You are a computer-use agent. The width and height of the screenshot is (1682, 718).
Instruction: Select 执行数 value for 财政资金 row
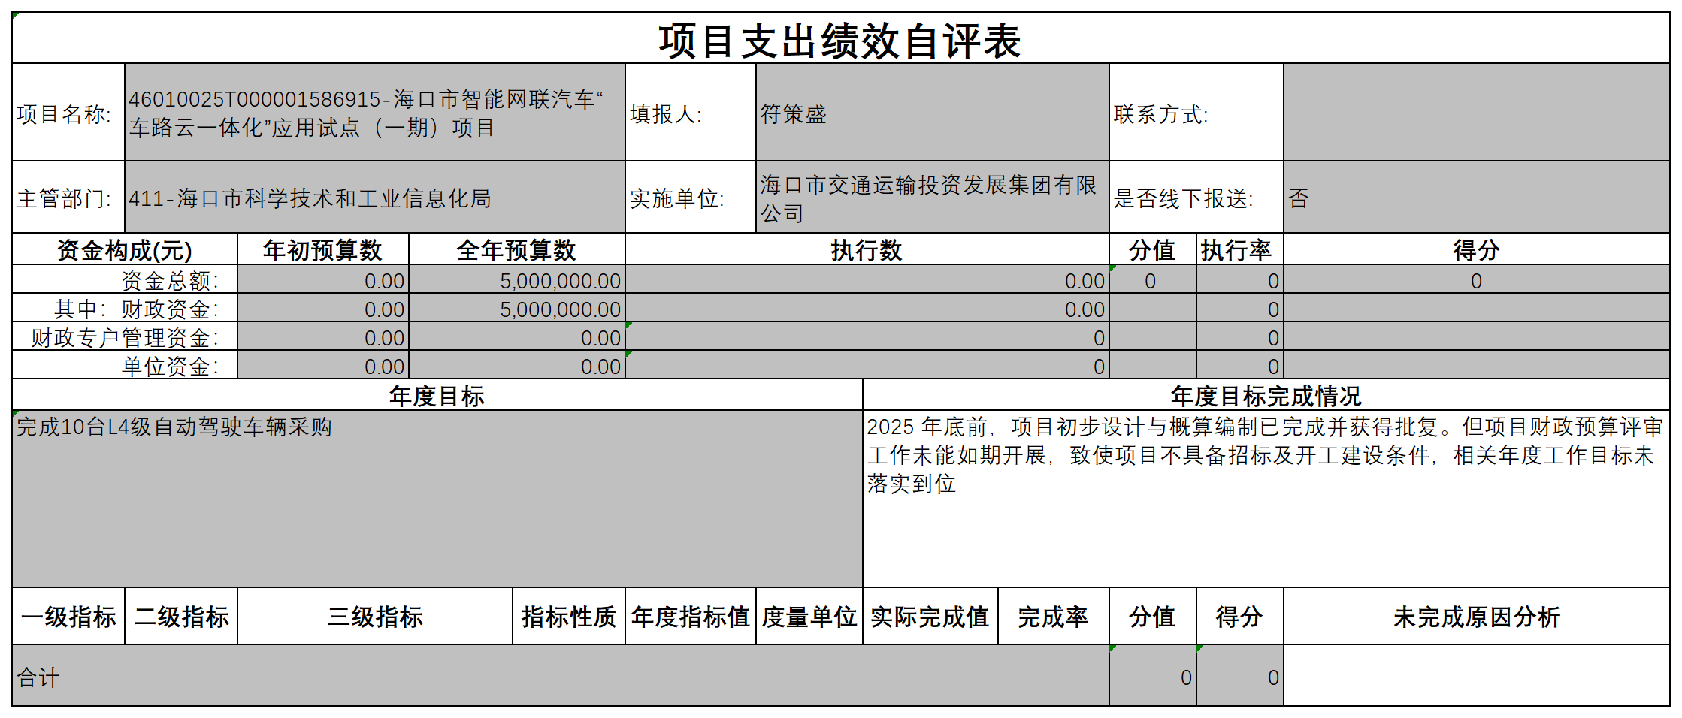tap(867, 308)
